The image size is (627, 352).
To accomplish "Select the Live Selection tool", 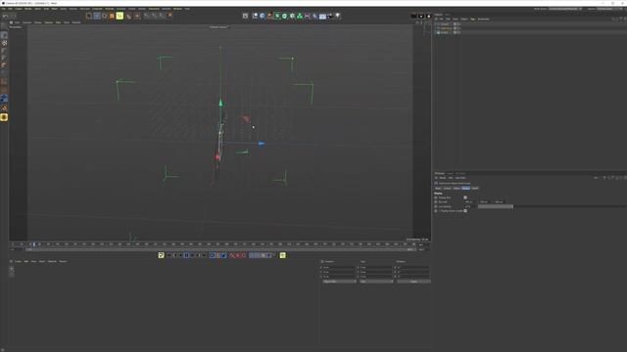I will [x=89, y=16].
